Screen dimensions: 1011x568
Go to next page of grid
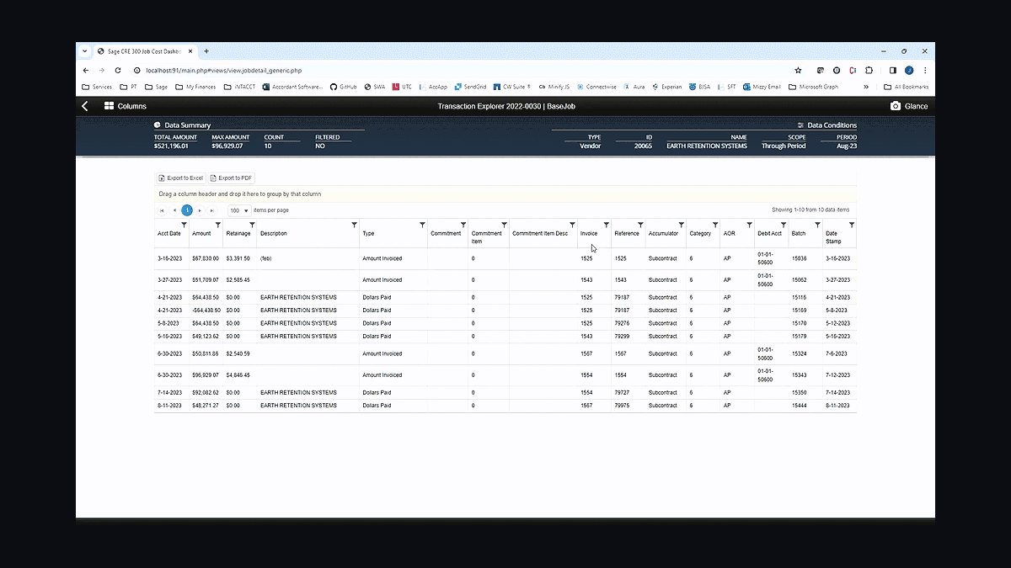pos(200,210)
